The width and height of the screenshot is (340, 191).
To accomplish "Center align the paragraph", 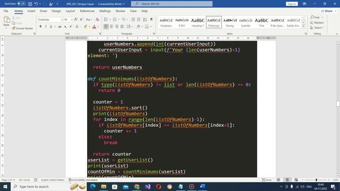I will point(111,27).
